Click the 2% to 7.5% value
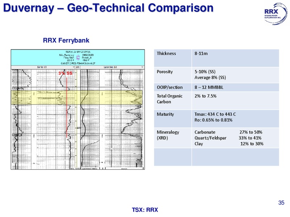290x217 pixels. 205,96
